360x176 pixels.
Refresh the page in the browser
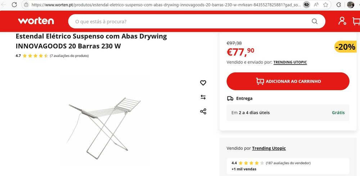click(x=14, y=5)
